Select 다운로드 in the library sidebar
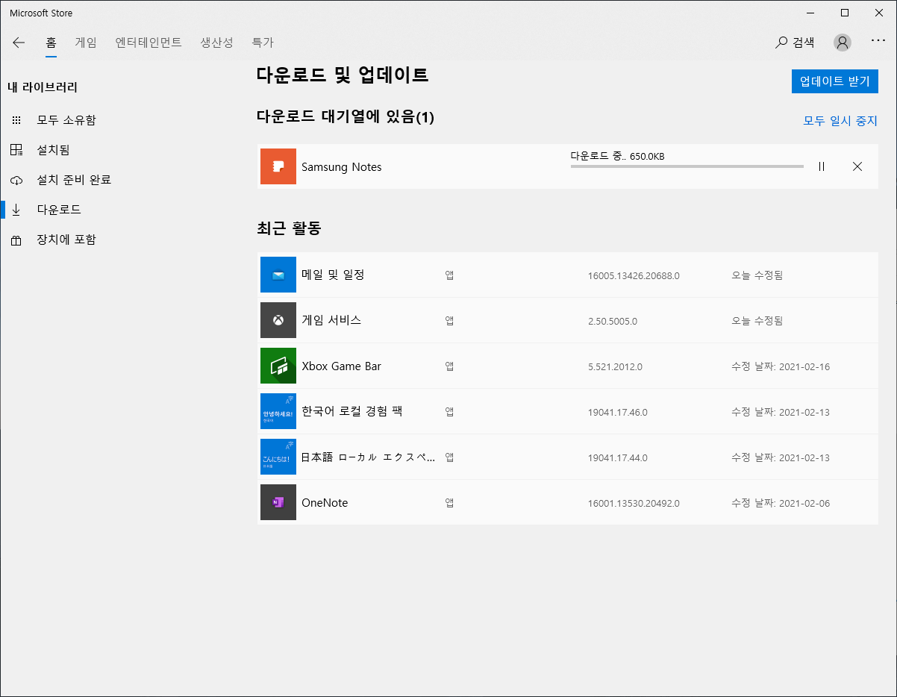The width and height of the screenshot is (897, 697). pyautogui.click(x=59, y=210)
